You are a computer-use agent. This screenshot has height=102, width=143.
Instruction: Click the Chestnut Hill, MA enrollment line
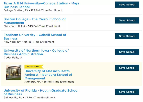click(32, 26)
